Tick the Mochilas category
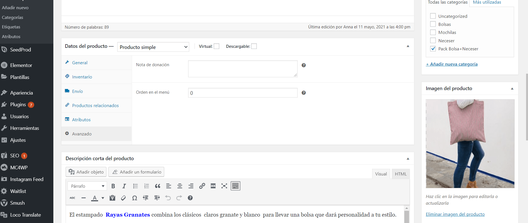This screenshot has width=528, height=223. coord(433,32)
